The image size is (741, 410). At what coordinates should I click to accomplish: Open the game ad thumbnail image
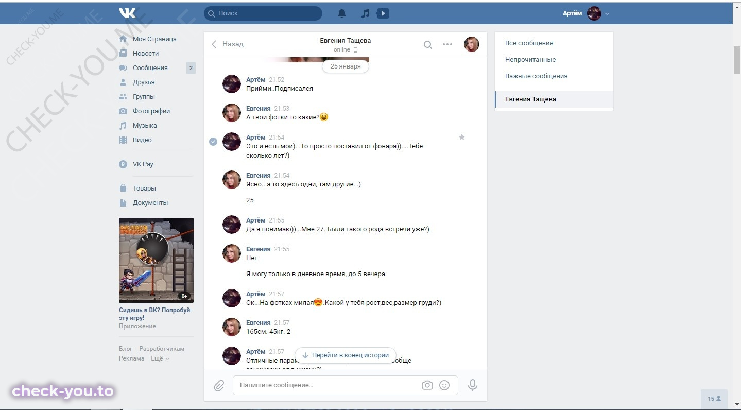point(156,260)
